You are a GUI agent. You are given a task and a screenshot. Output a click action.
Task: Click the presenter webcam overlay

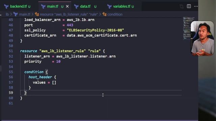click(x=202, y=38)
